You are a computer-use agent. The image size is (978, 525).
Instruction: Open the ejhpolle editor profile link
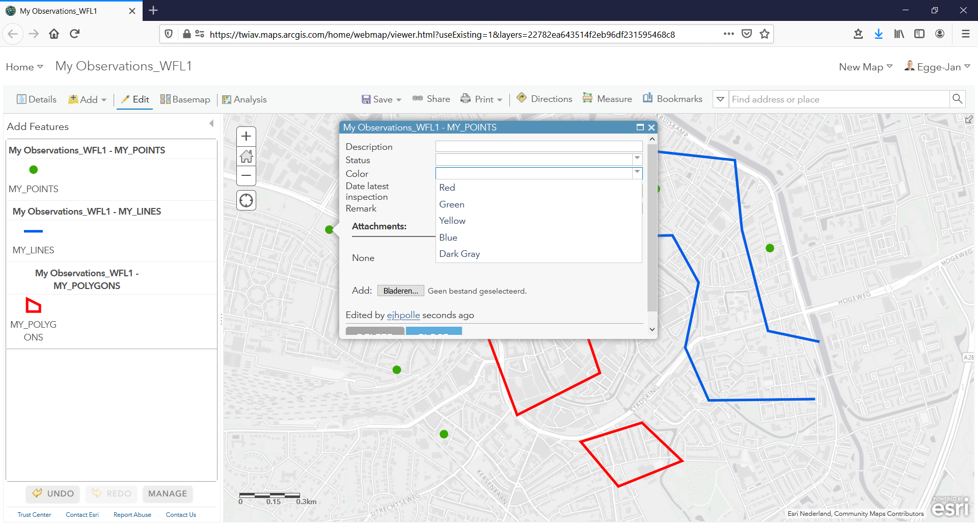pyautogui.click(x=403, y=315)
